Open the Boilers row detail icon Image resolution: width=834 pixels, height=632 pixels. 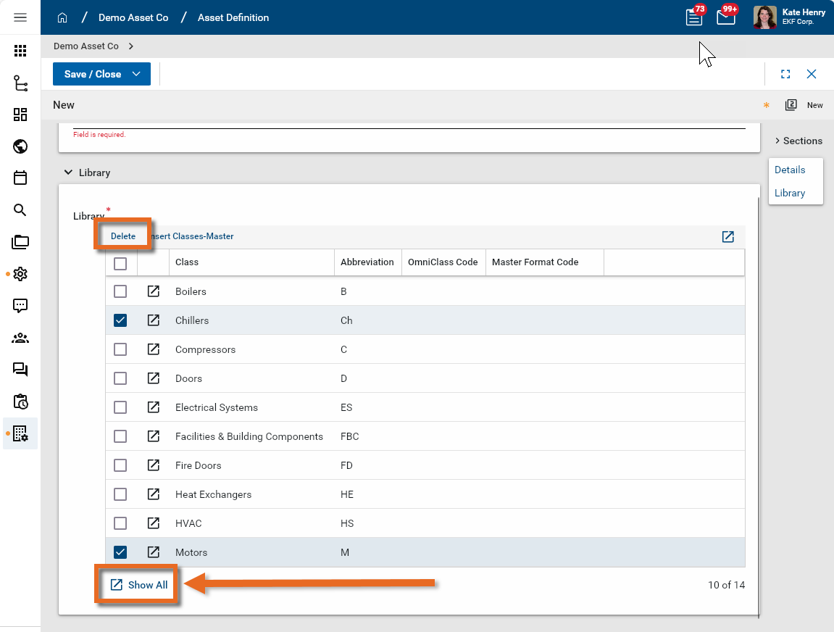pos(154,291)
